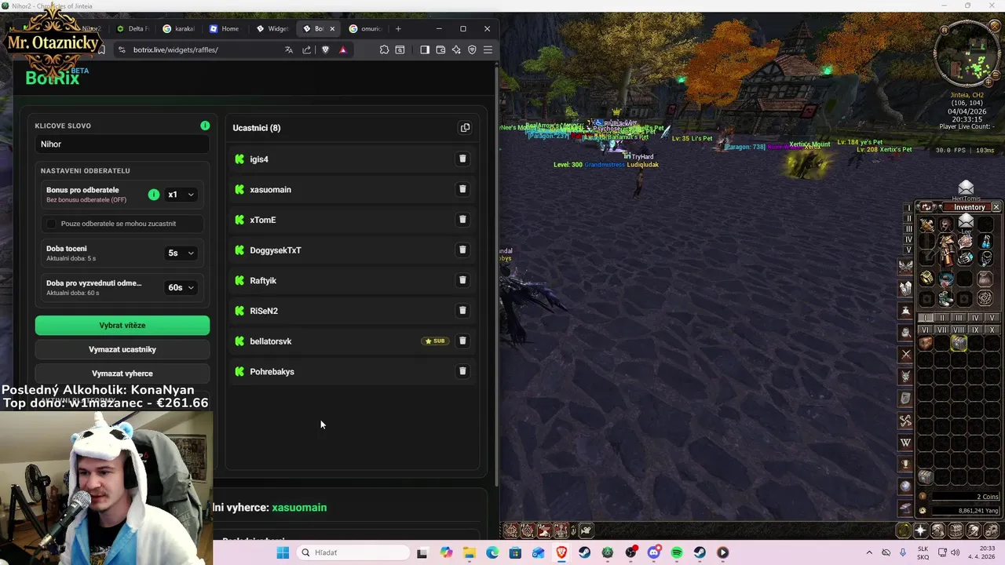The image size is (1005, 565).
Task: Switch to the Home browser tab
Action: (x=225, y=29)
